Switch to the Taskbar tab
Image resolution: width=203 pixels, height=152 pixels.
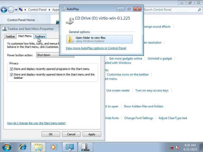tap(10, 36)
